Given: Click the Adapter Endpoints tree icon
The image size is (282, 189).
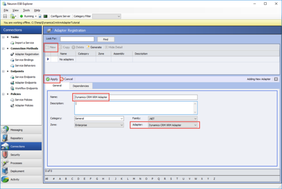Looking at the screenshot, I should [12, 83].
